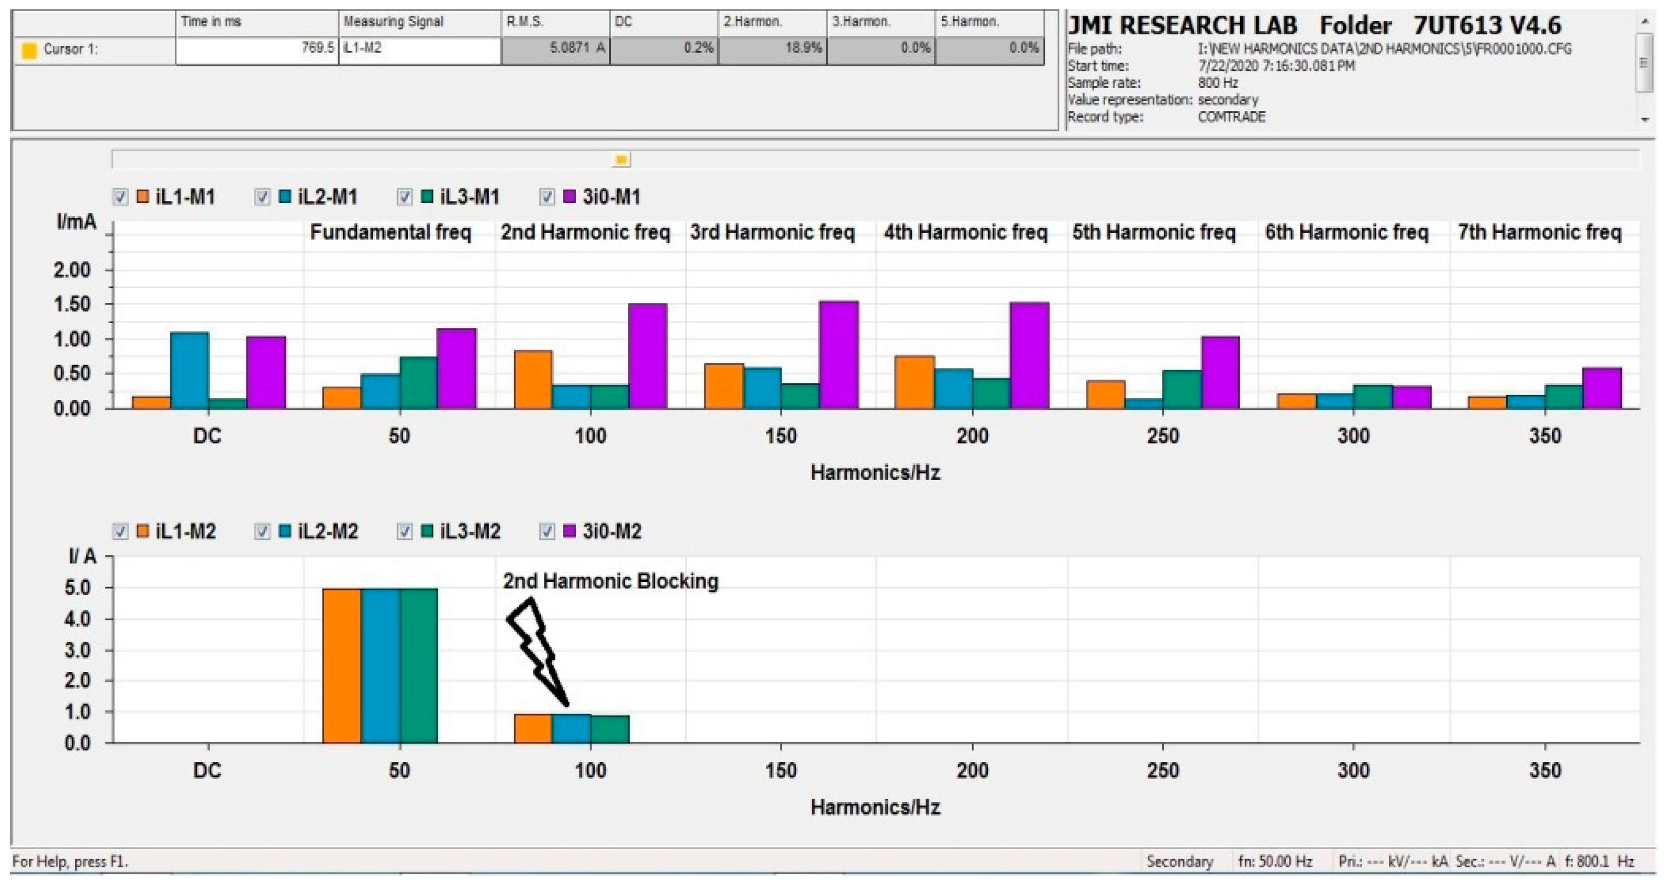Toggle the 3i0-M1 signal checkbox
1673x894 pixels.
(547, 197)
